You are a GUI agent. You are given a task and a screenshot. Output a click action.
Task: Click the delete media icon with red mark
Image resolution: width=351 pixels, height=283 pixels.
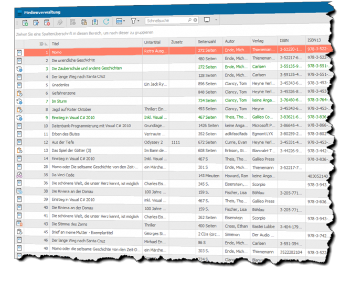pos(47,22)
